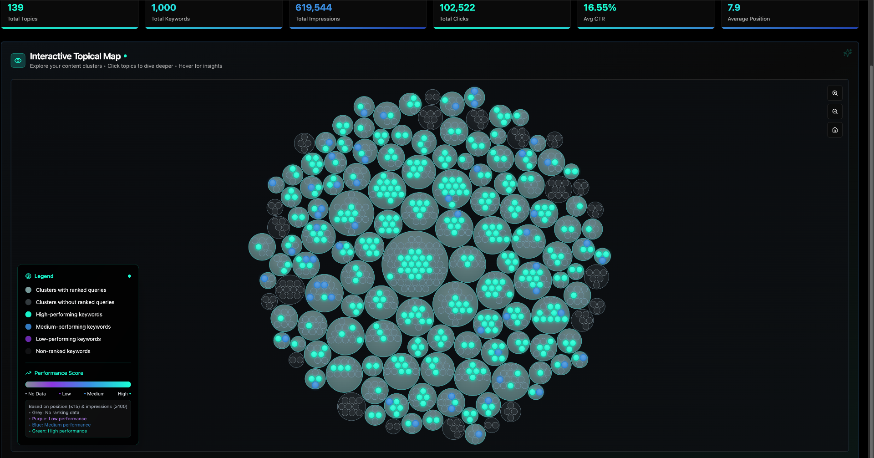Zoom in on the topical map
The height and width of the screenshot is (458, 874).
point(834,93)
